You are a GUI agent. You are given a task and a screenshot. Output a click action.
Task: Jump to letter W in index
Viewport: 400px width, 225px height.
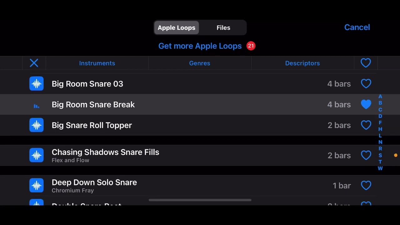pos(380,168)
